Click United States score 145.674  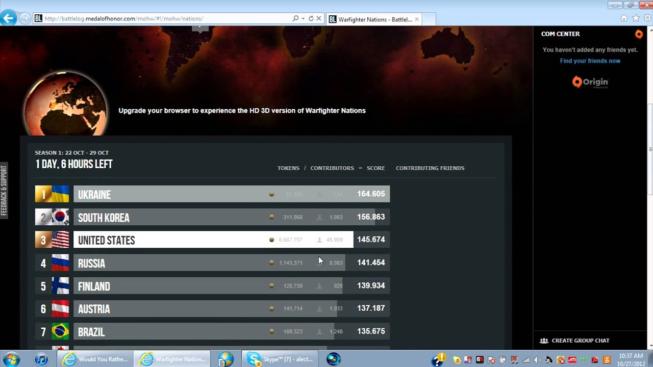371,240
